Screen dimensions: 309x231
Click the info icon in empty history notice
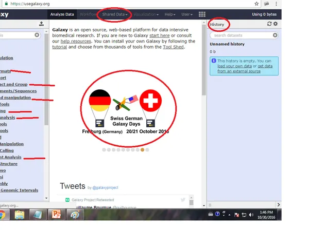click(x=214, y=61)
